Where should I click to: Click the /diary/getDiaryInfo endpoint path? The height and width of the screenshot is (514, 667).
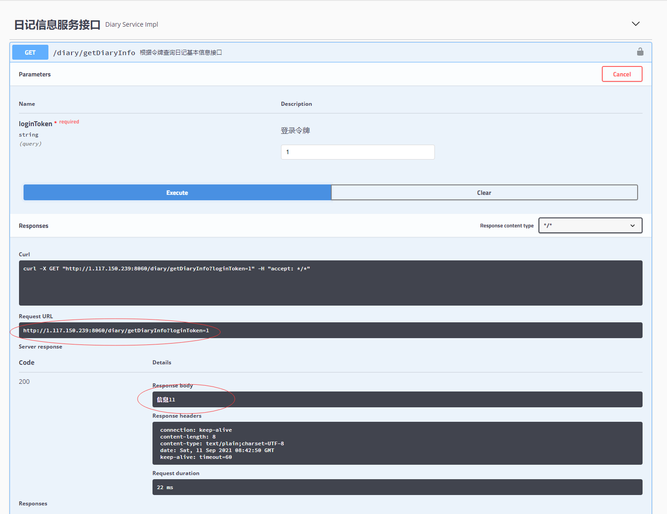94,53
